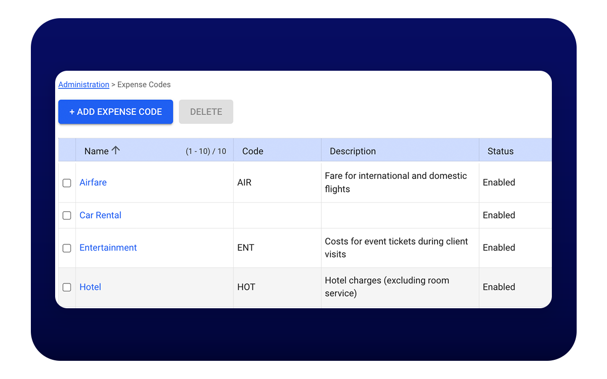The height and width of the screenshot is (379, 607).
Task: Select the checkbox next to Car Rental
Action: (x=67, y=215)
